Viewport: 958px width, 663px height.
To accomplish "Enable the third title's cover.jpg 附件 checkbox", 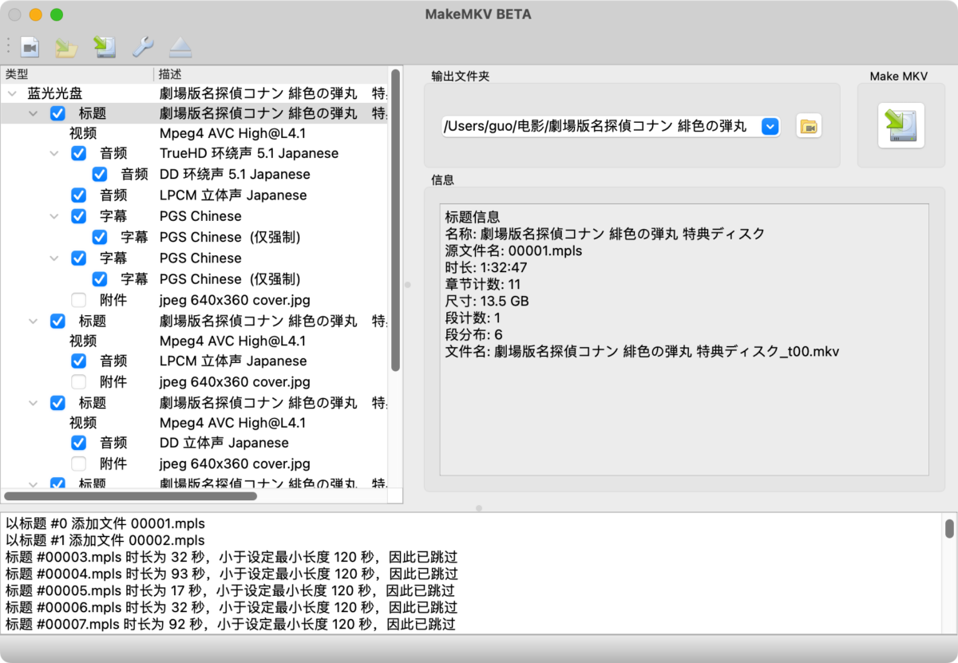I will click(x=78, y=464).
